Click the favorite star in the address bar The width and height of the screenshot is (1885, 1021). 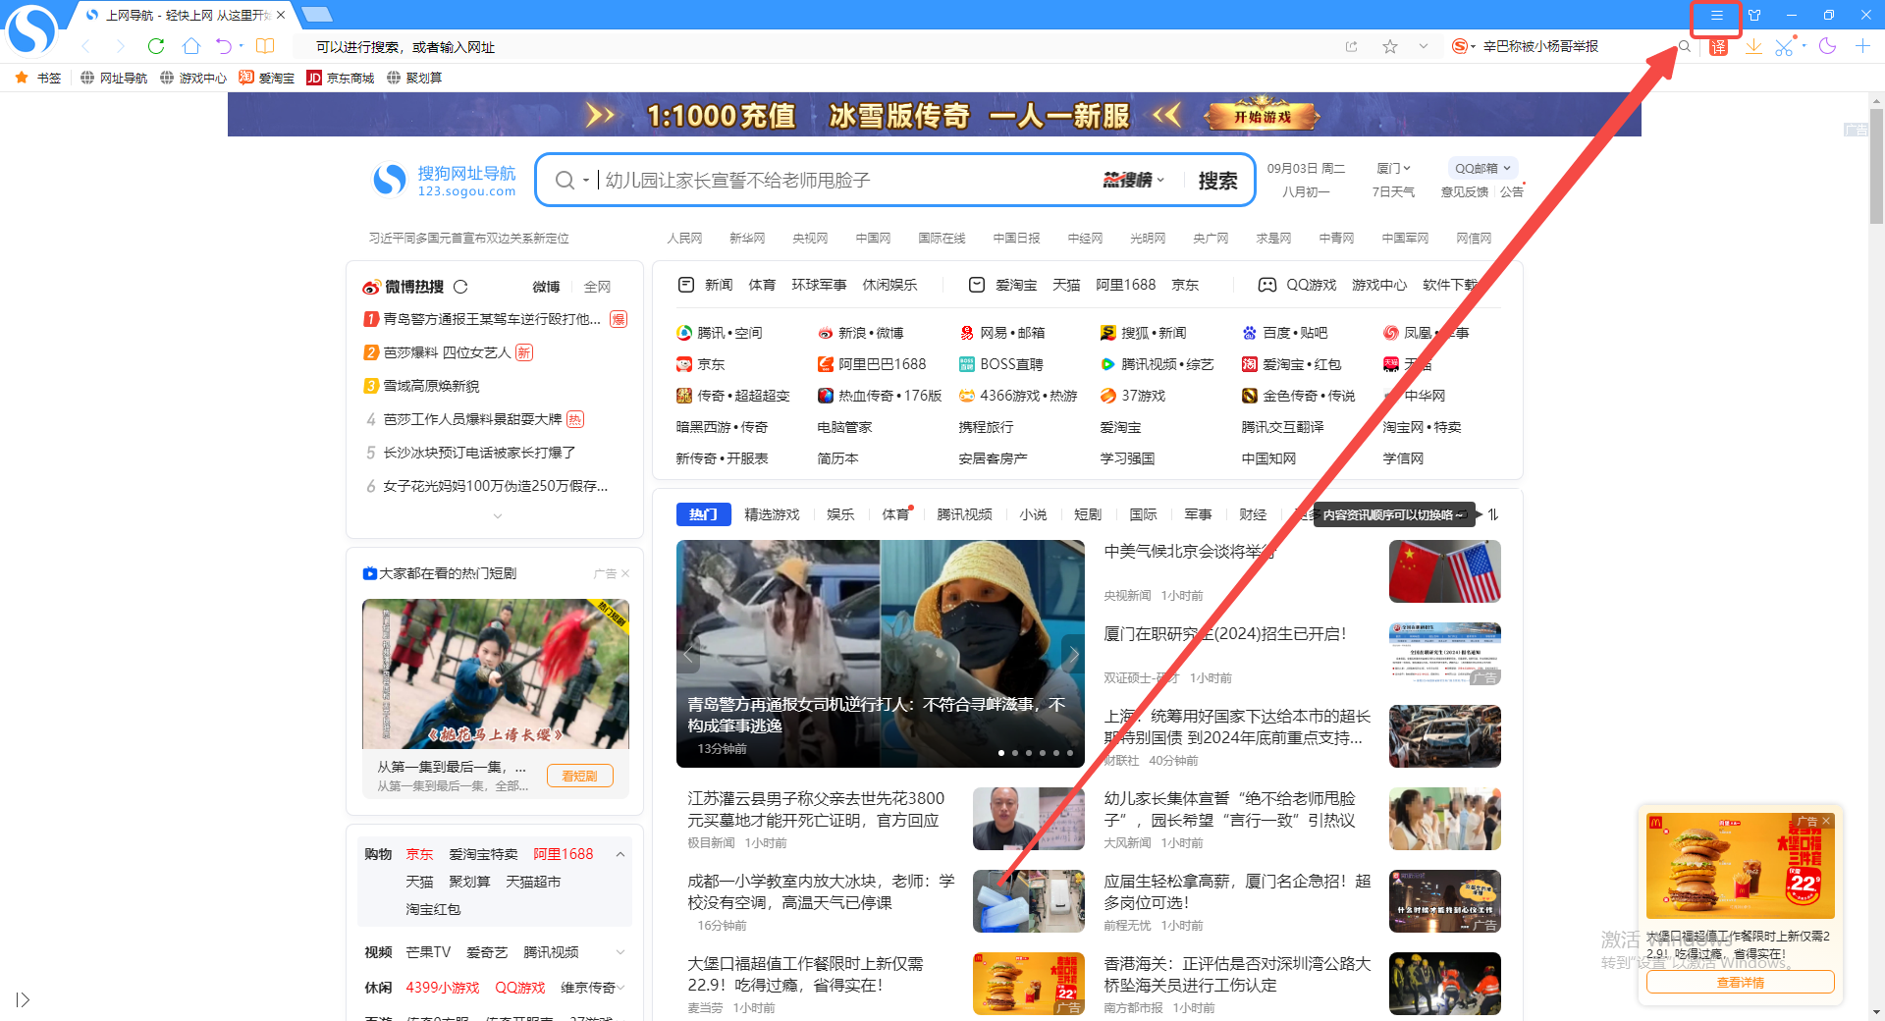1390,45
